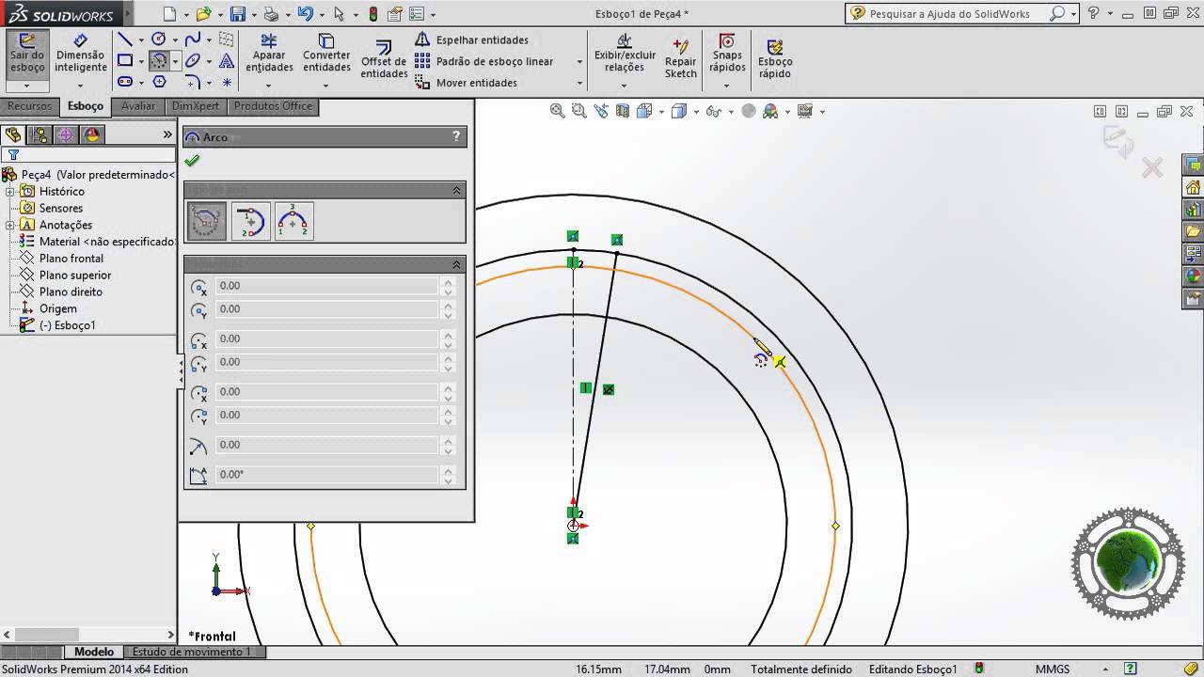The image size is (1204, 677).
Task: Collapse the arc parameters section chevron
Action: pos(457,264)
